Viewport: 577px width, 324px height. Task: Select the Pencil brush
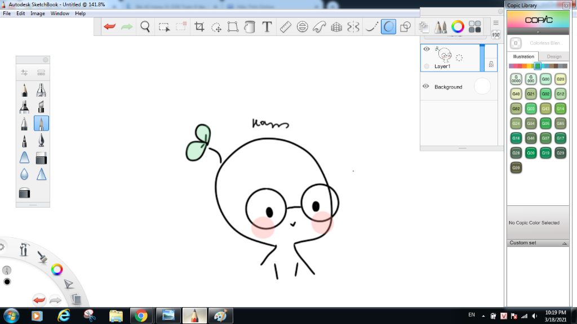pyautogui.click(x=24, y=90)
